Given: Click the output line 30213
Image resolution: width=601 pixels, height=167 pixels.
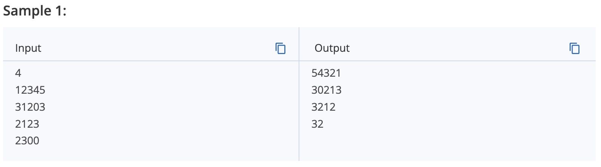Looking at the screenshot, I should click(327, 90).
